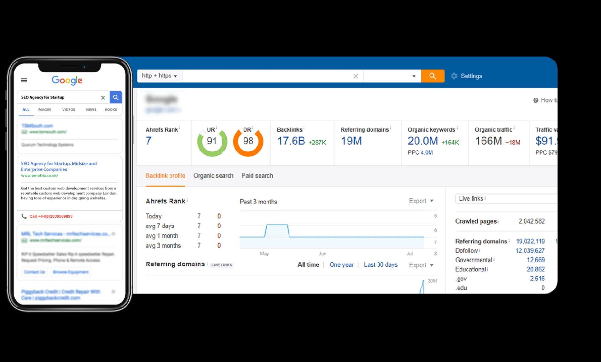Click the orange search magnifier button
Viewport: 601px width, 362px height.
(433, 76)
